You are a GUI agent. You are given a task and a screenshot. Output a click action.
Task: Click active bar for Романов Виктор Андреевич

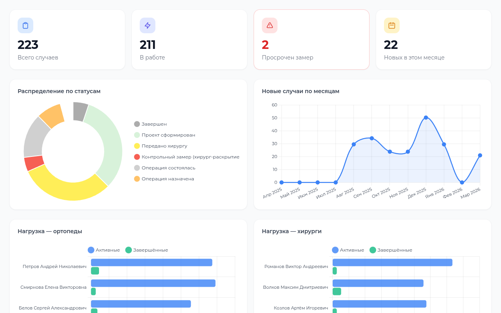[x=392, y=263]
